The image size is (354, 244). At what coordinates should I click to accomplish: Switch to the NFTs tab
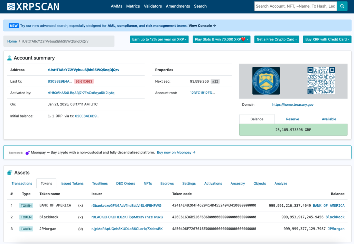pos(148,184)
